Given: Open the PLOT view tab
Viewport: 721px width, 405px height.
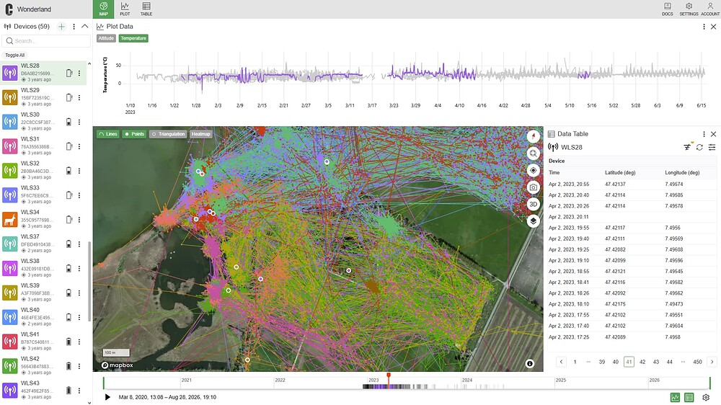Looking at the screenshot, I should coord(125,9).
